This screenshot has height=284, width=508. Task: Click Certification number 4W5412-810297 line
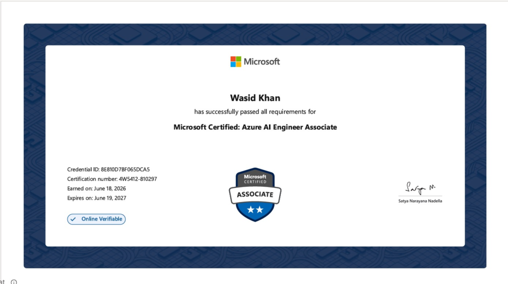(112, 179)
